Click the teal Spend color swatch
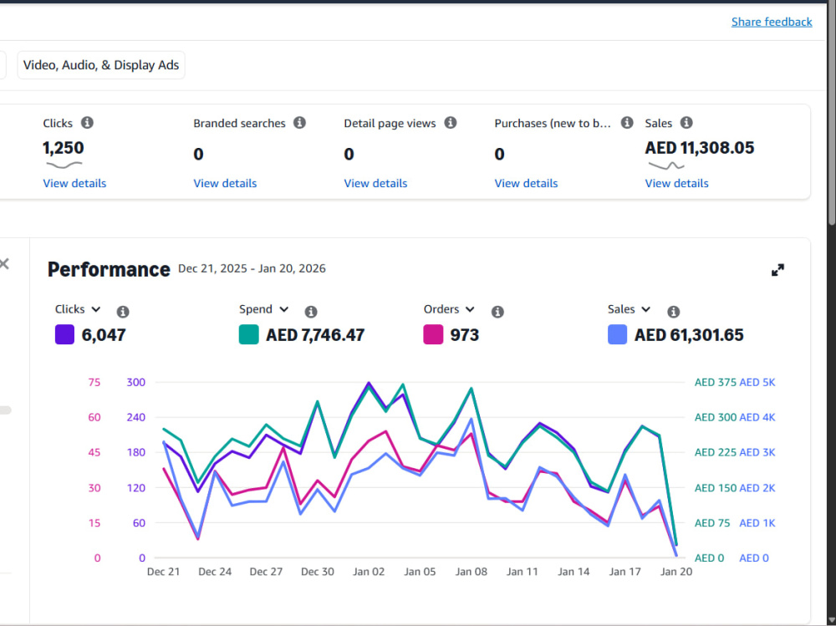The height and width of the screenshot is (626, 836). 248,335
